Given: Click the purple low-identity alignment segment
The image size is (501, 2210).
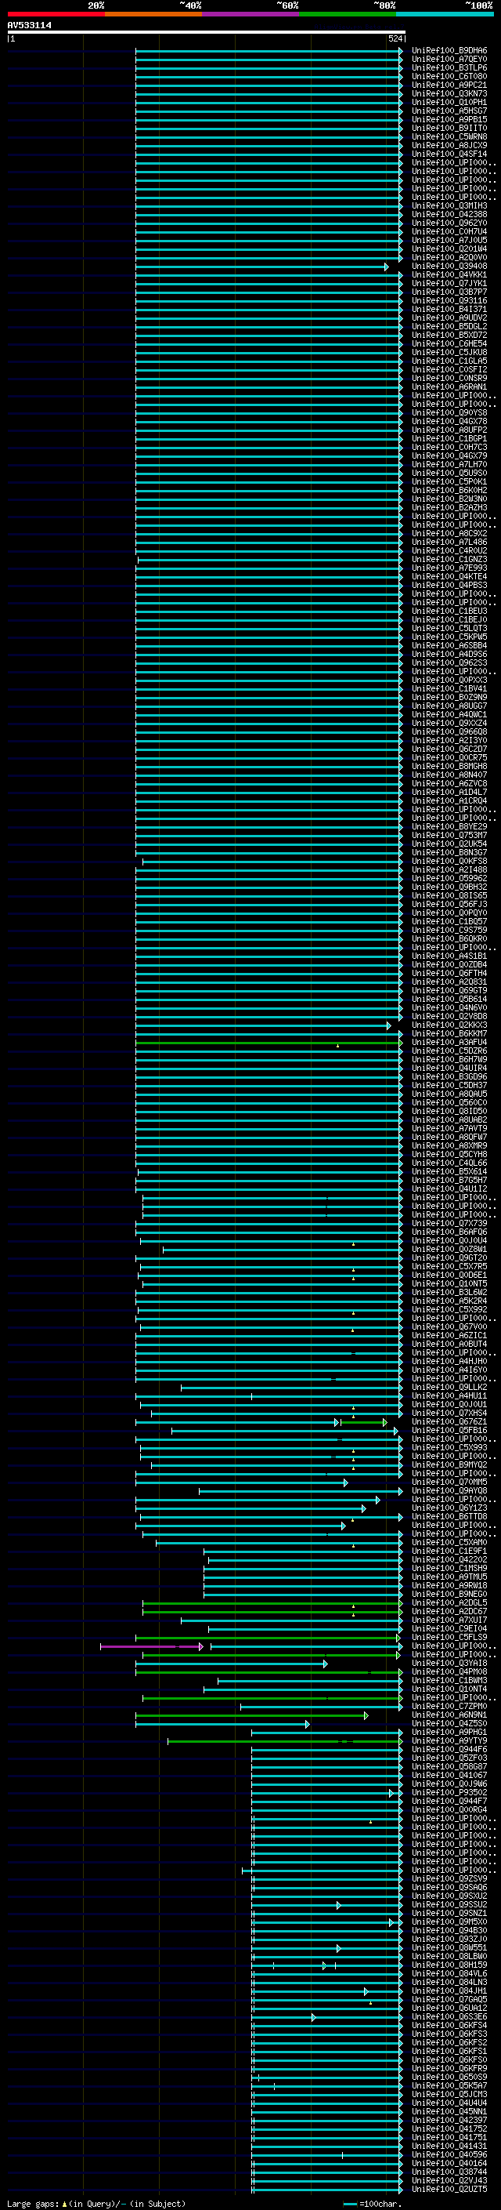Looking at the screenshot, I should click(151, 1646).
